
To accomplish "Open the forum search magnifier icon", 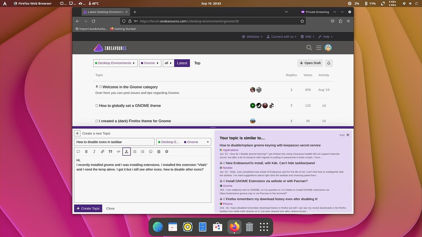I will (309, 48).
